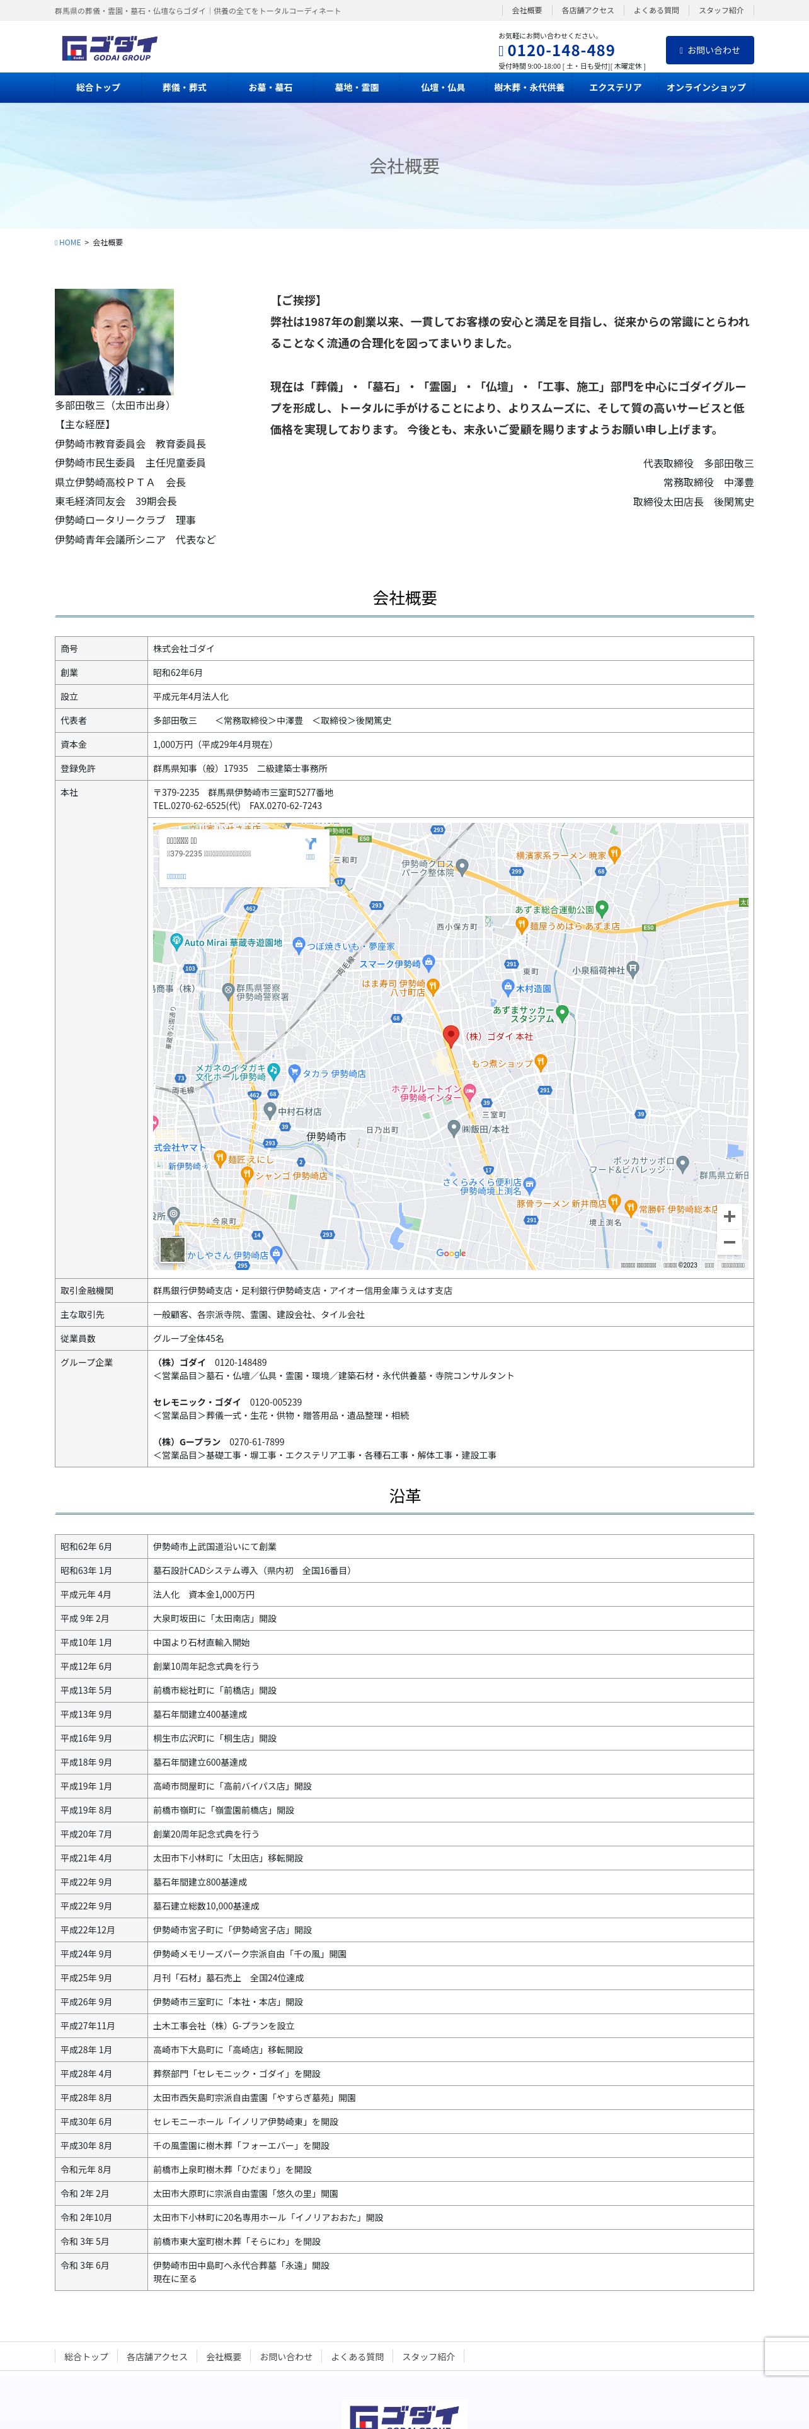Viewport: 809px width, 2429px height.
Task: Switch map to satellite view thumbnail
Action: 173,1249
